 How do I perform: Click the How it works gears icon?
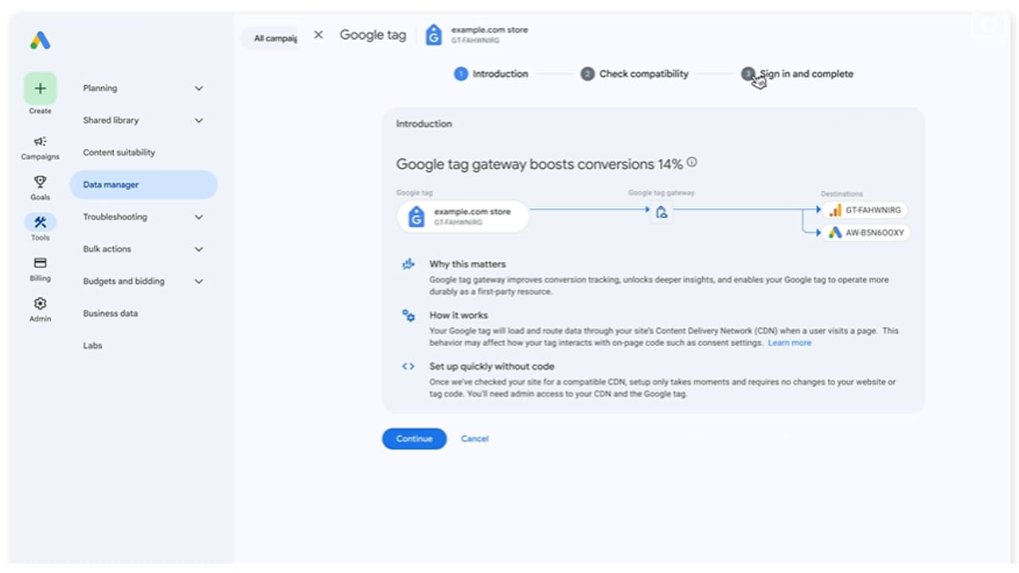[x=408, y=315]
